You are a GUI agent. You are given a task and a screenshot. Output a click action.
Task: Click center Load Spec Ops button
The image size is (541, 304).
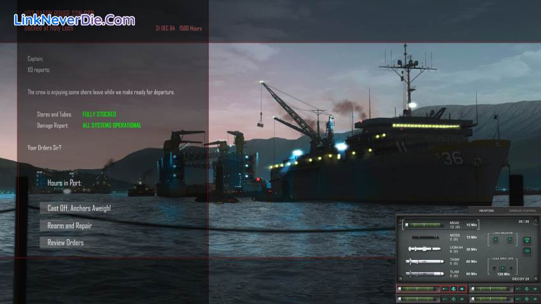click(502, 268)
